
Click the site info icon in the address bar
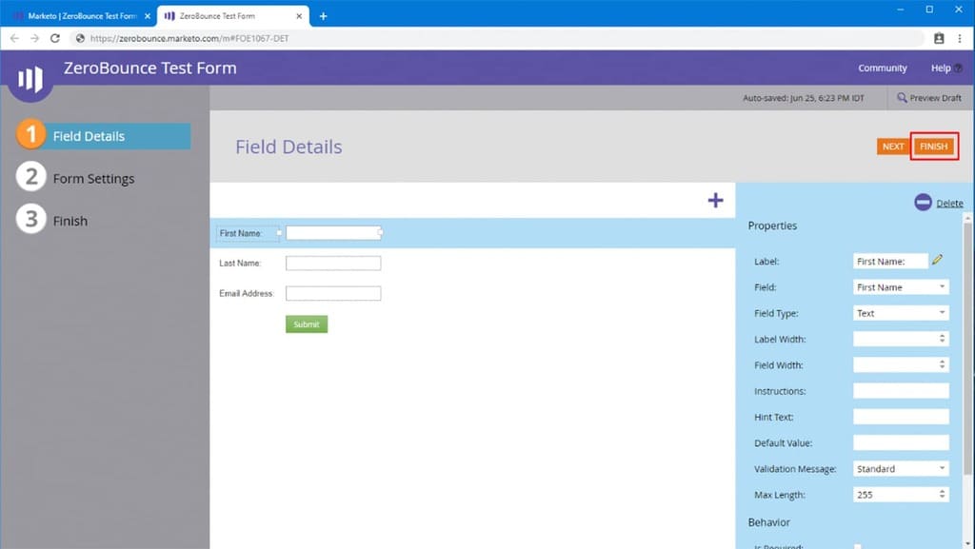click(x=80, y=38)
